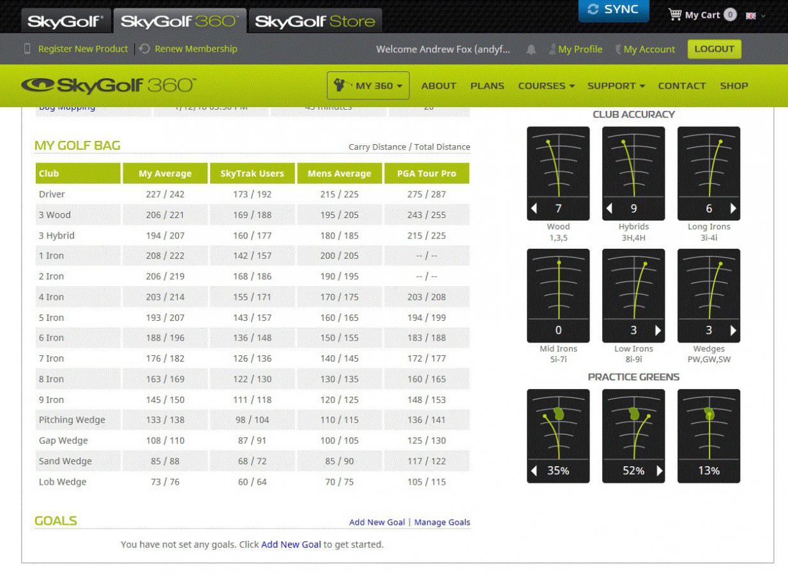This screenshot has height=574, width=788.
Task: Select the Low Irons 8i-9i accuracy chart
Action: (633, 295)
